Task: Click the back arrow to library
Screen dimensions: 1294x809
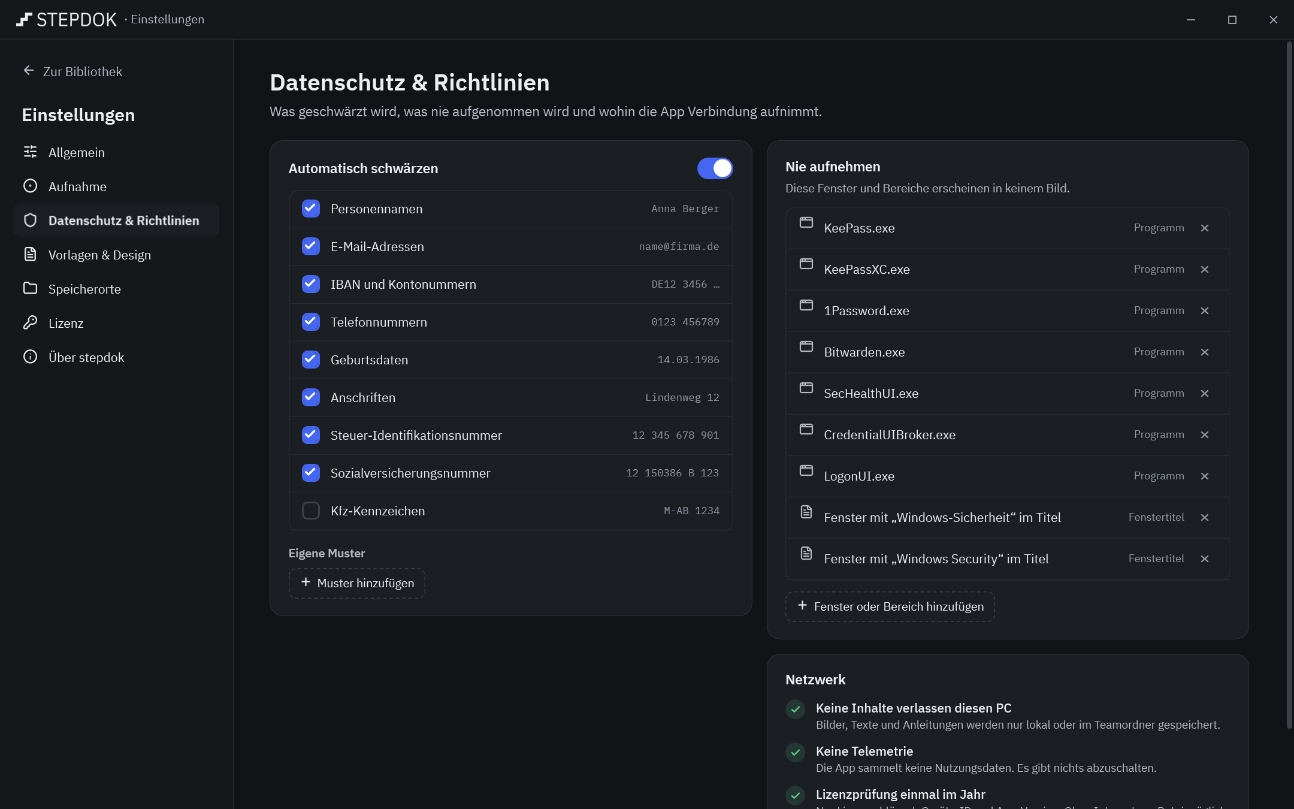Action: 29,71
